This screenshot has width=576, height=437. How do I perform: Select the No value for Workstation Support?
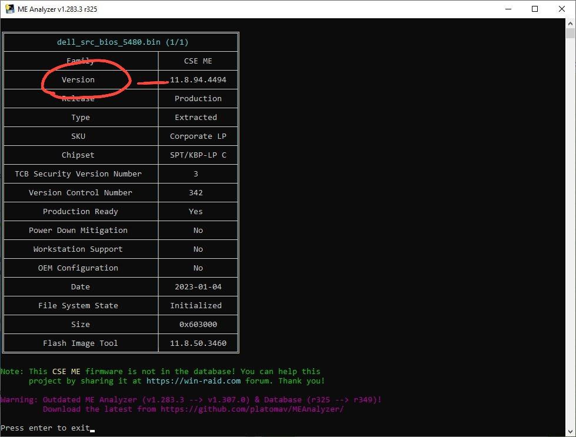pyautogui.click(x=198, y=249)
